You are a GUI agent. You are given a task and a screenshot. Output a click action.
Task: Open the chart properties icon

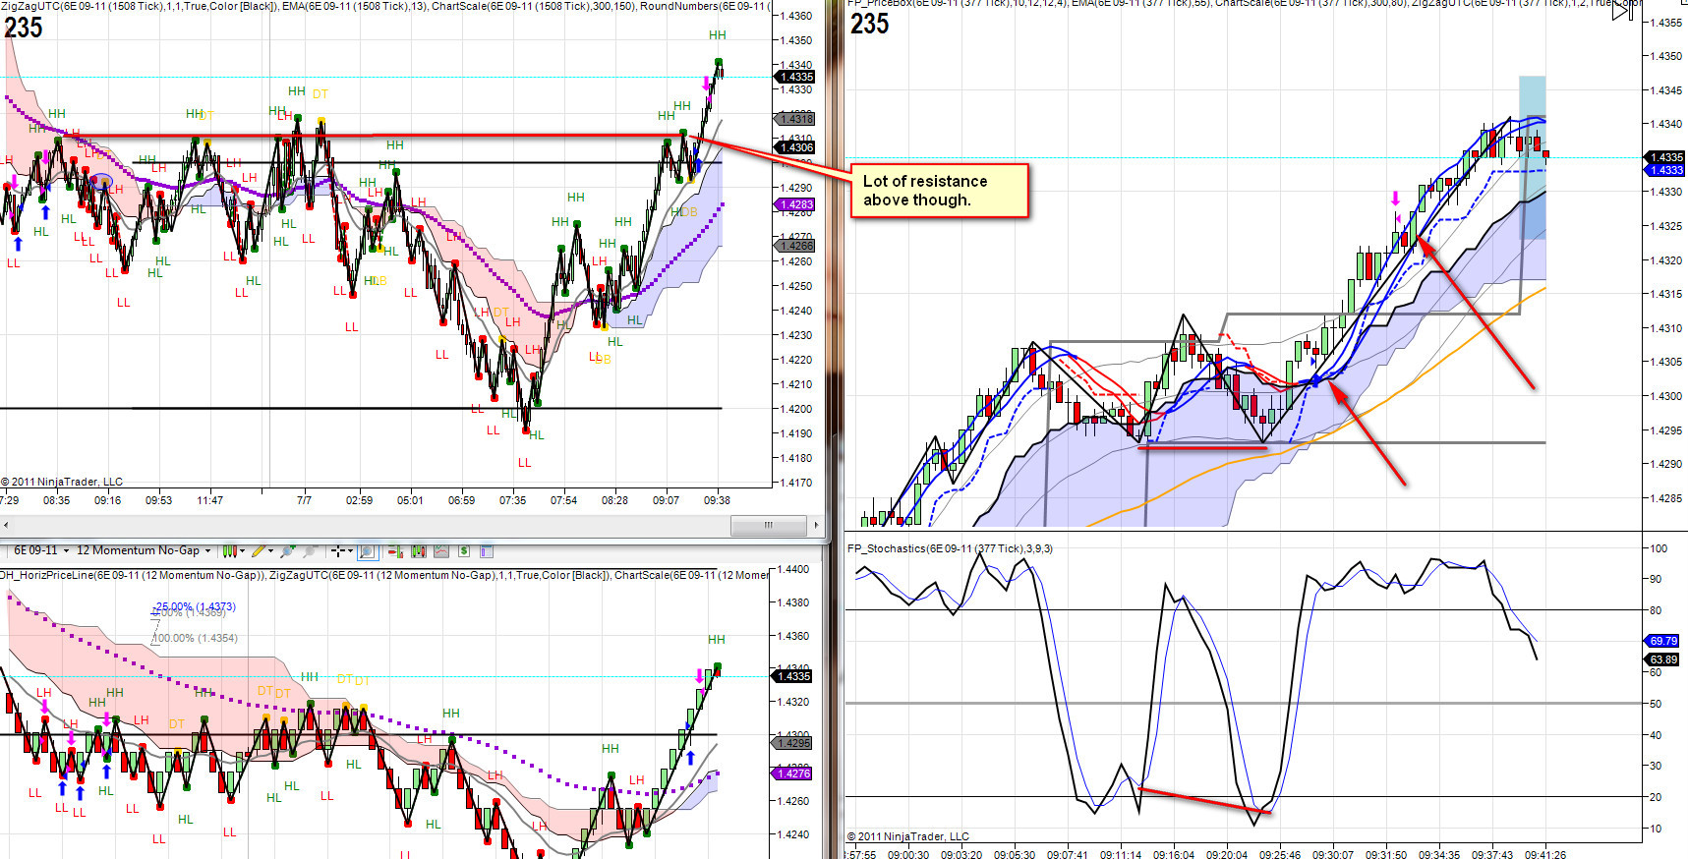(x=486, y=551)
